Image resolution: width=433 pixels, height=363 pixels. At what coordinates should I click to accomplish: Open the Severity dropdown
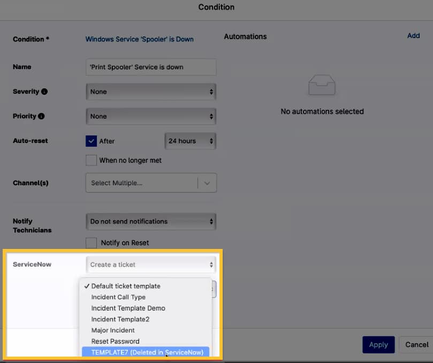click(150, 92)
